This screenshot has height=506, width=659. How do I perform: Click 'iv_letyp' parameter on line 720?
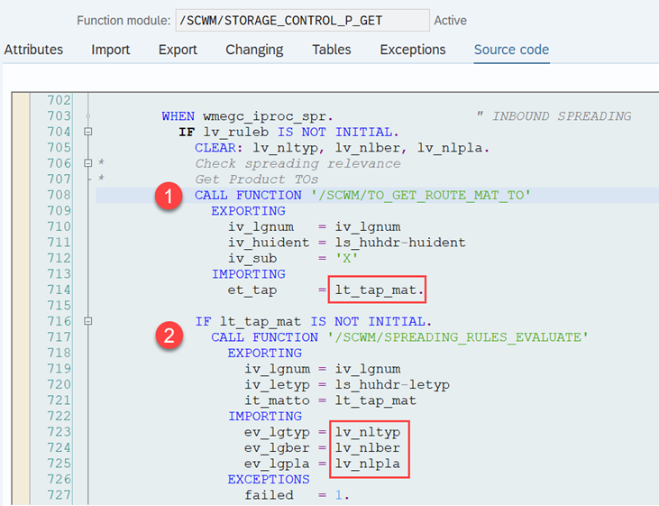coord(277,385)
